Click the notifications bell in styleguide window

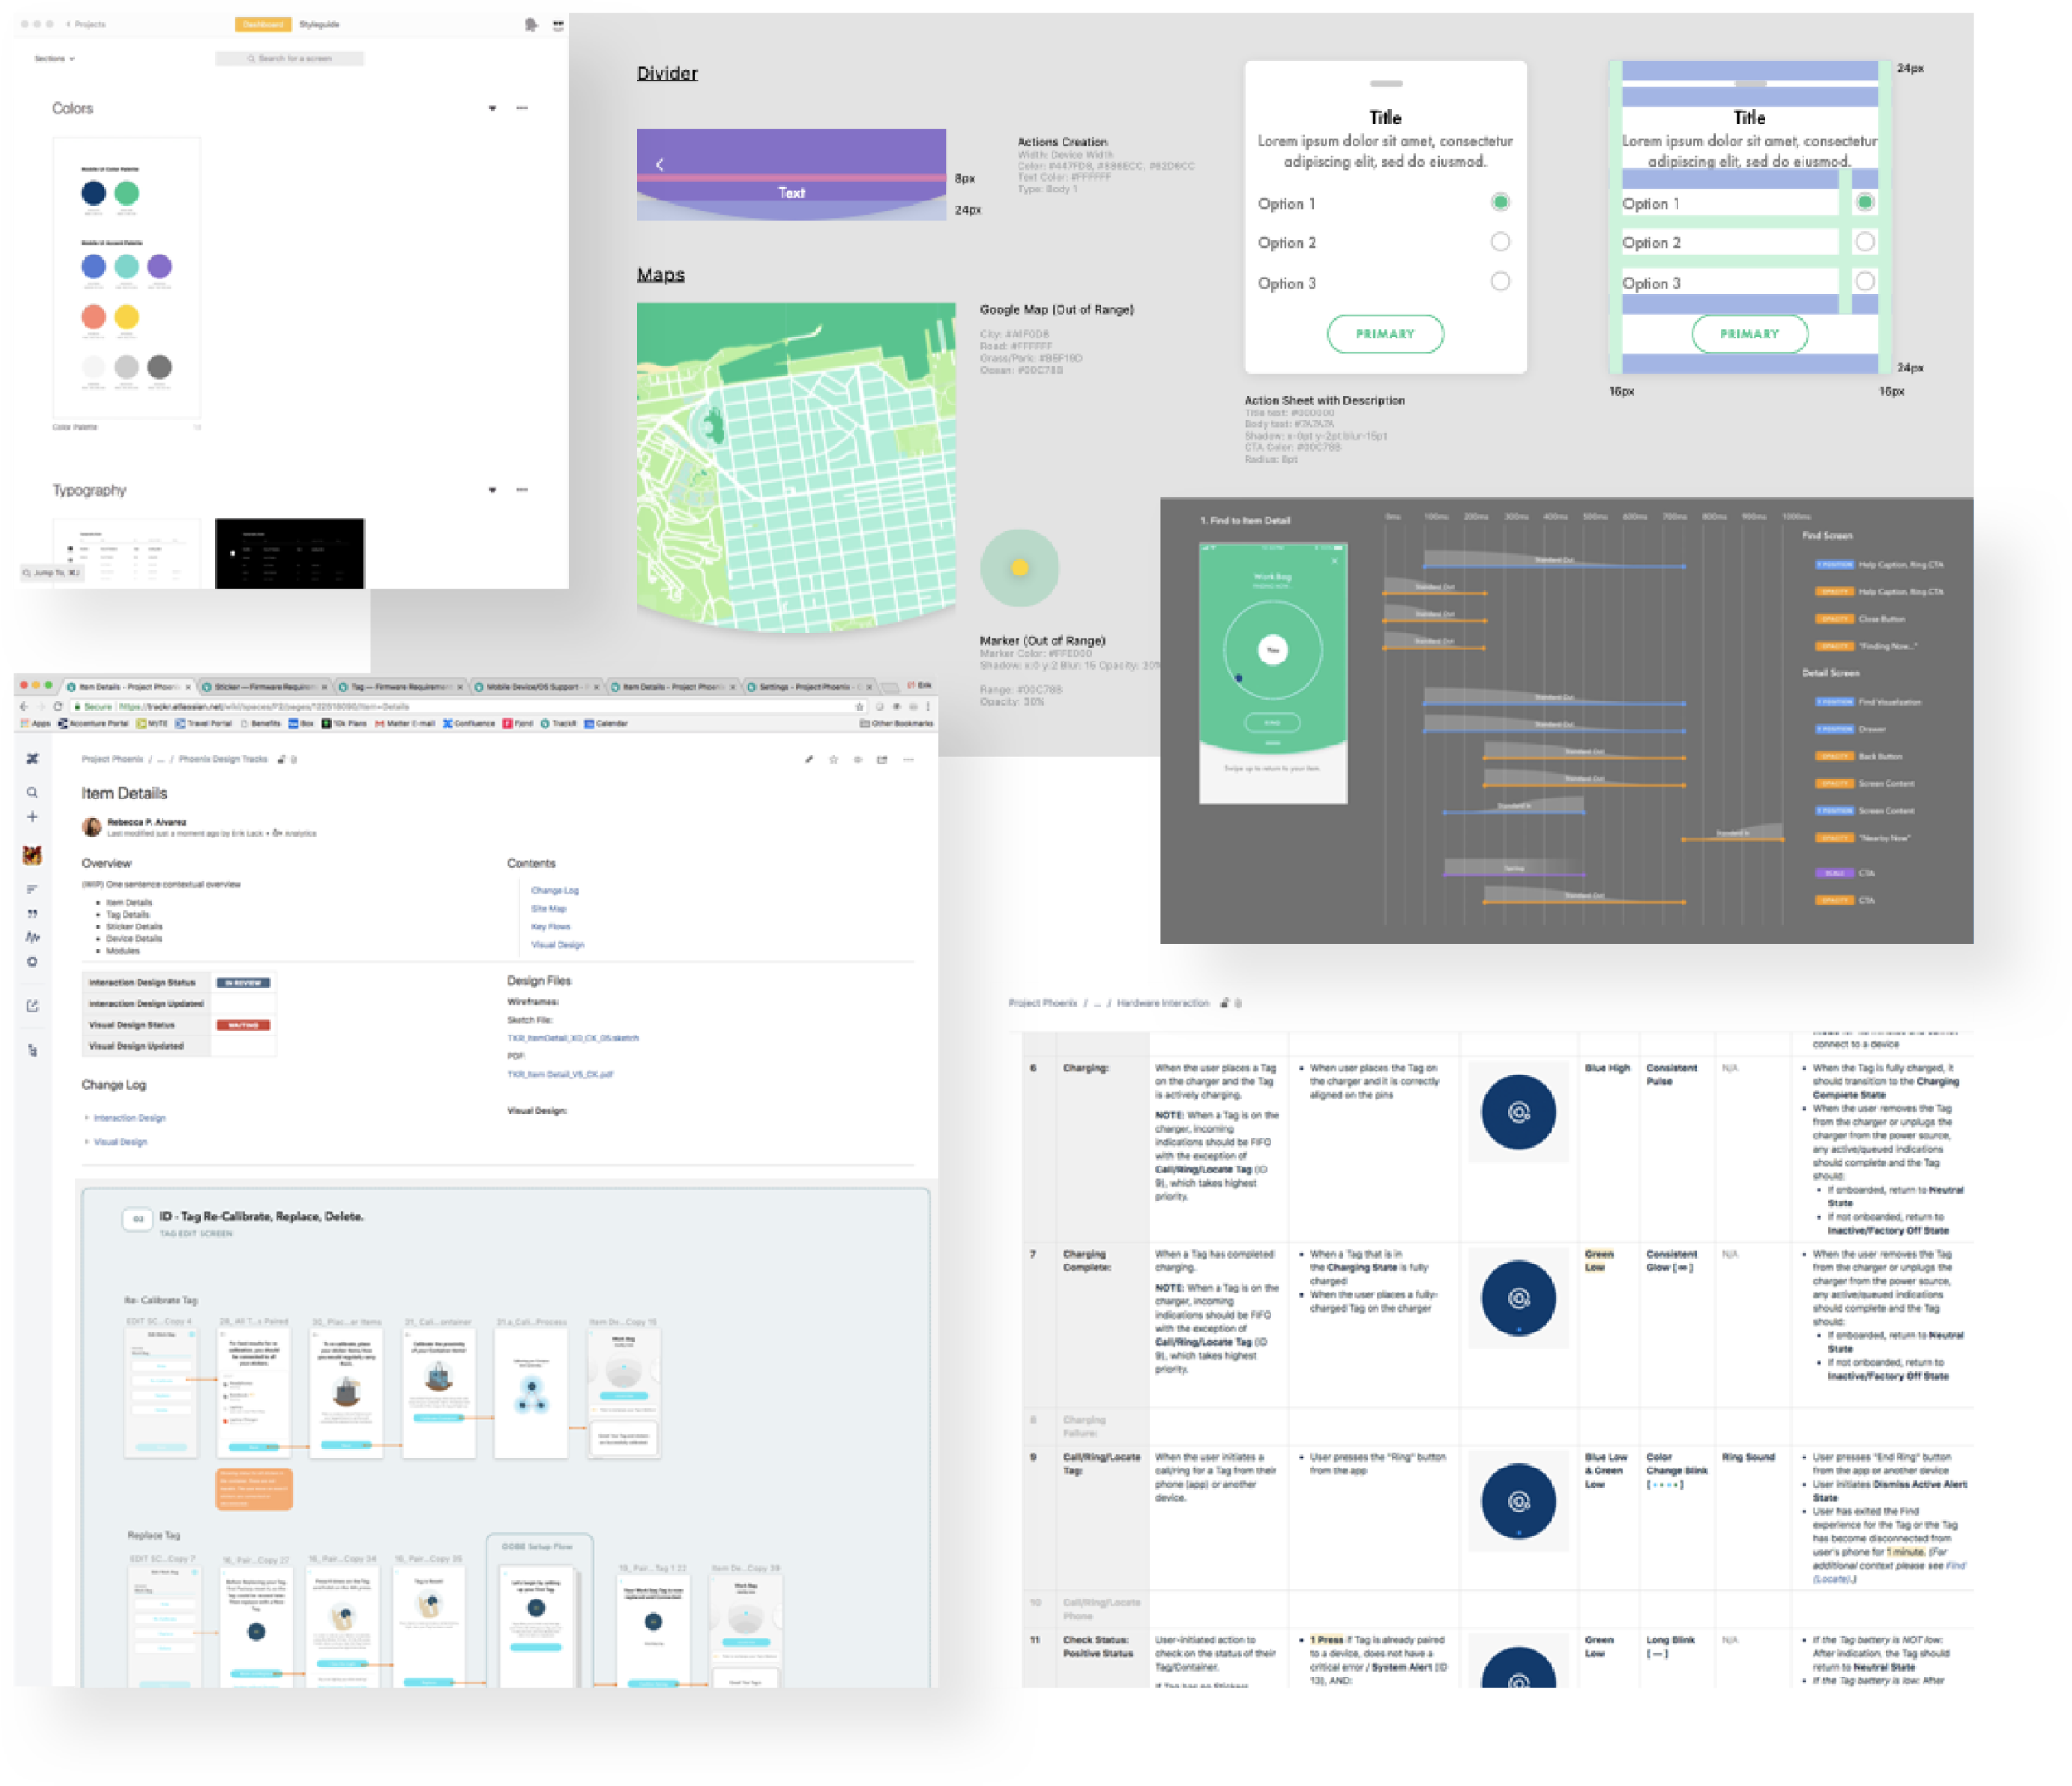[x=531, y=24]
